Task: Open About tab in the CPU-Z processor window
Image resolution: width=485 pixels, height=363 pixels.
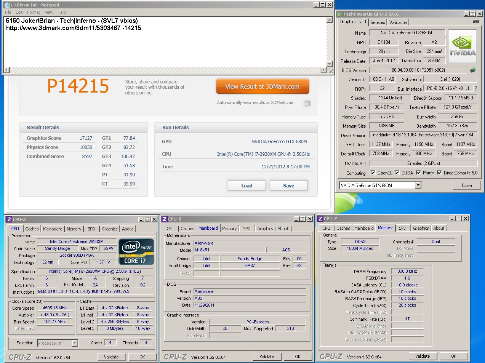Action: click(128, 229)
